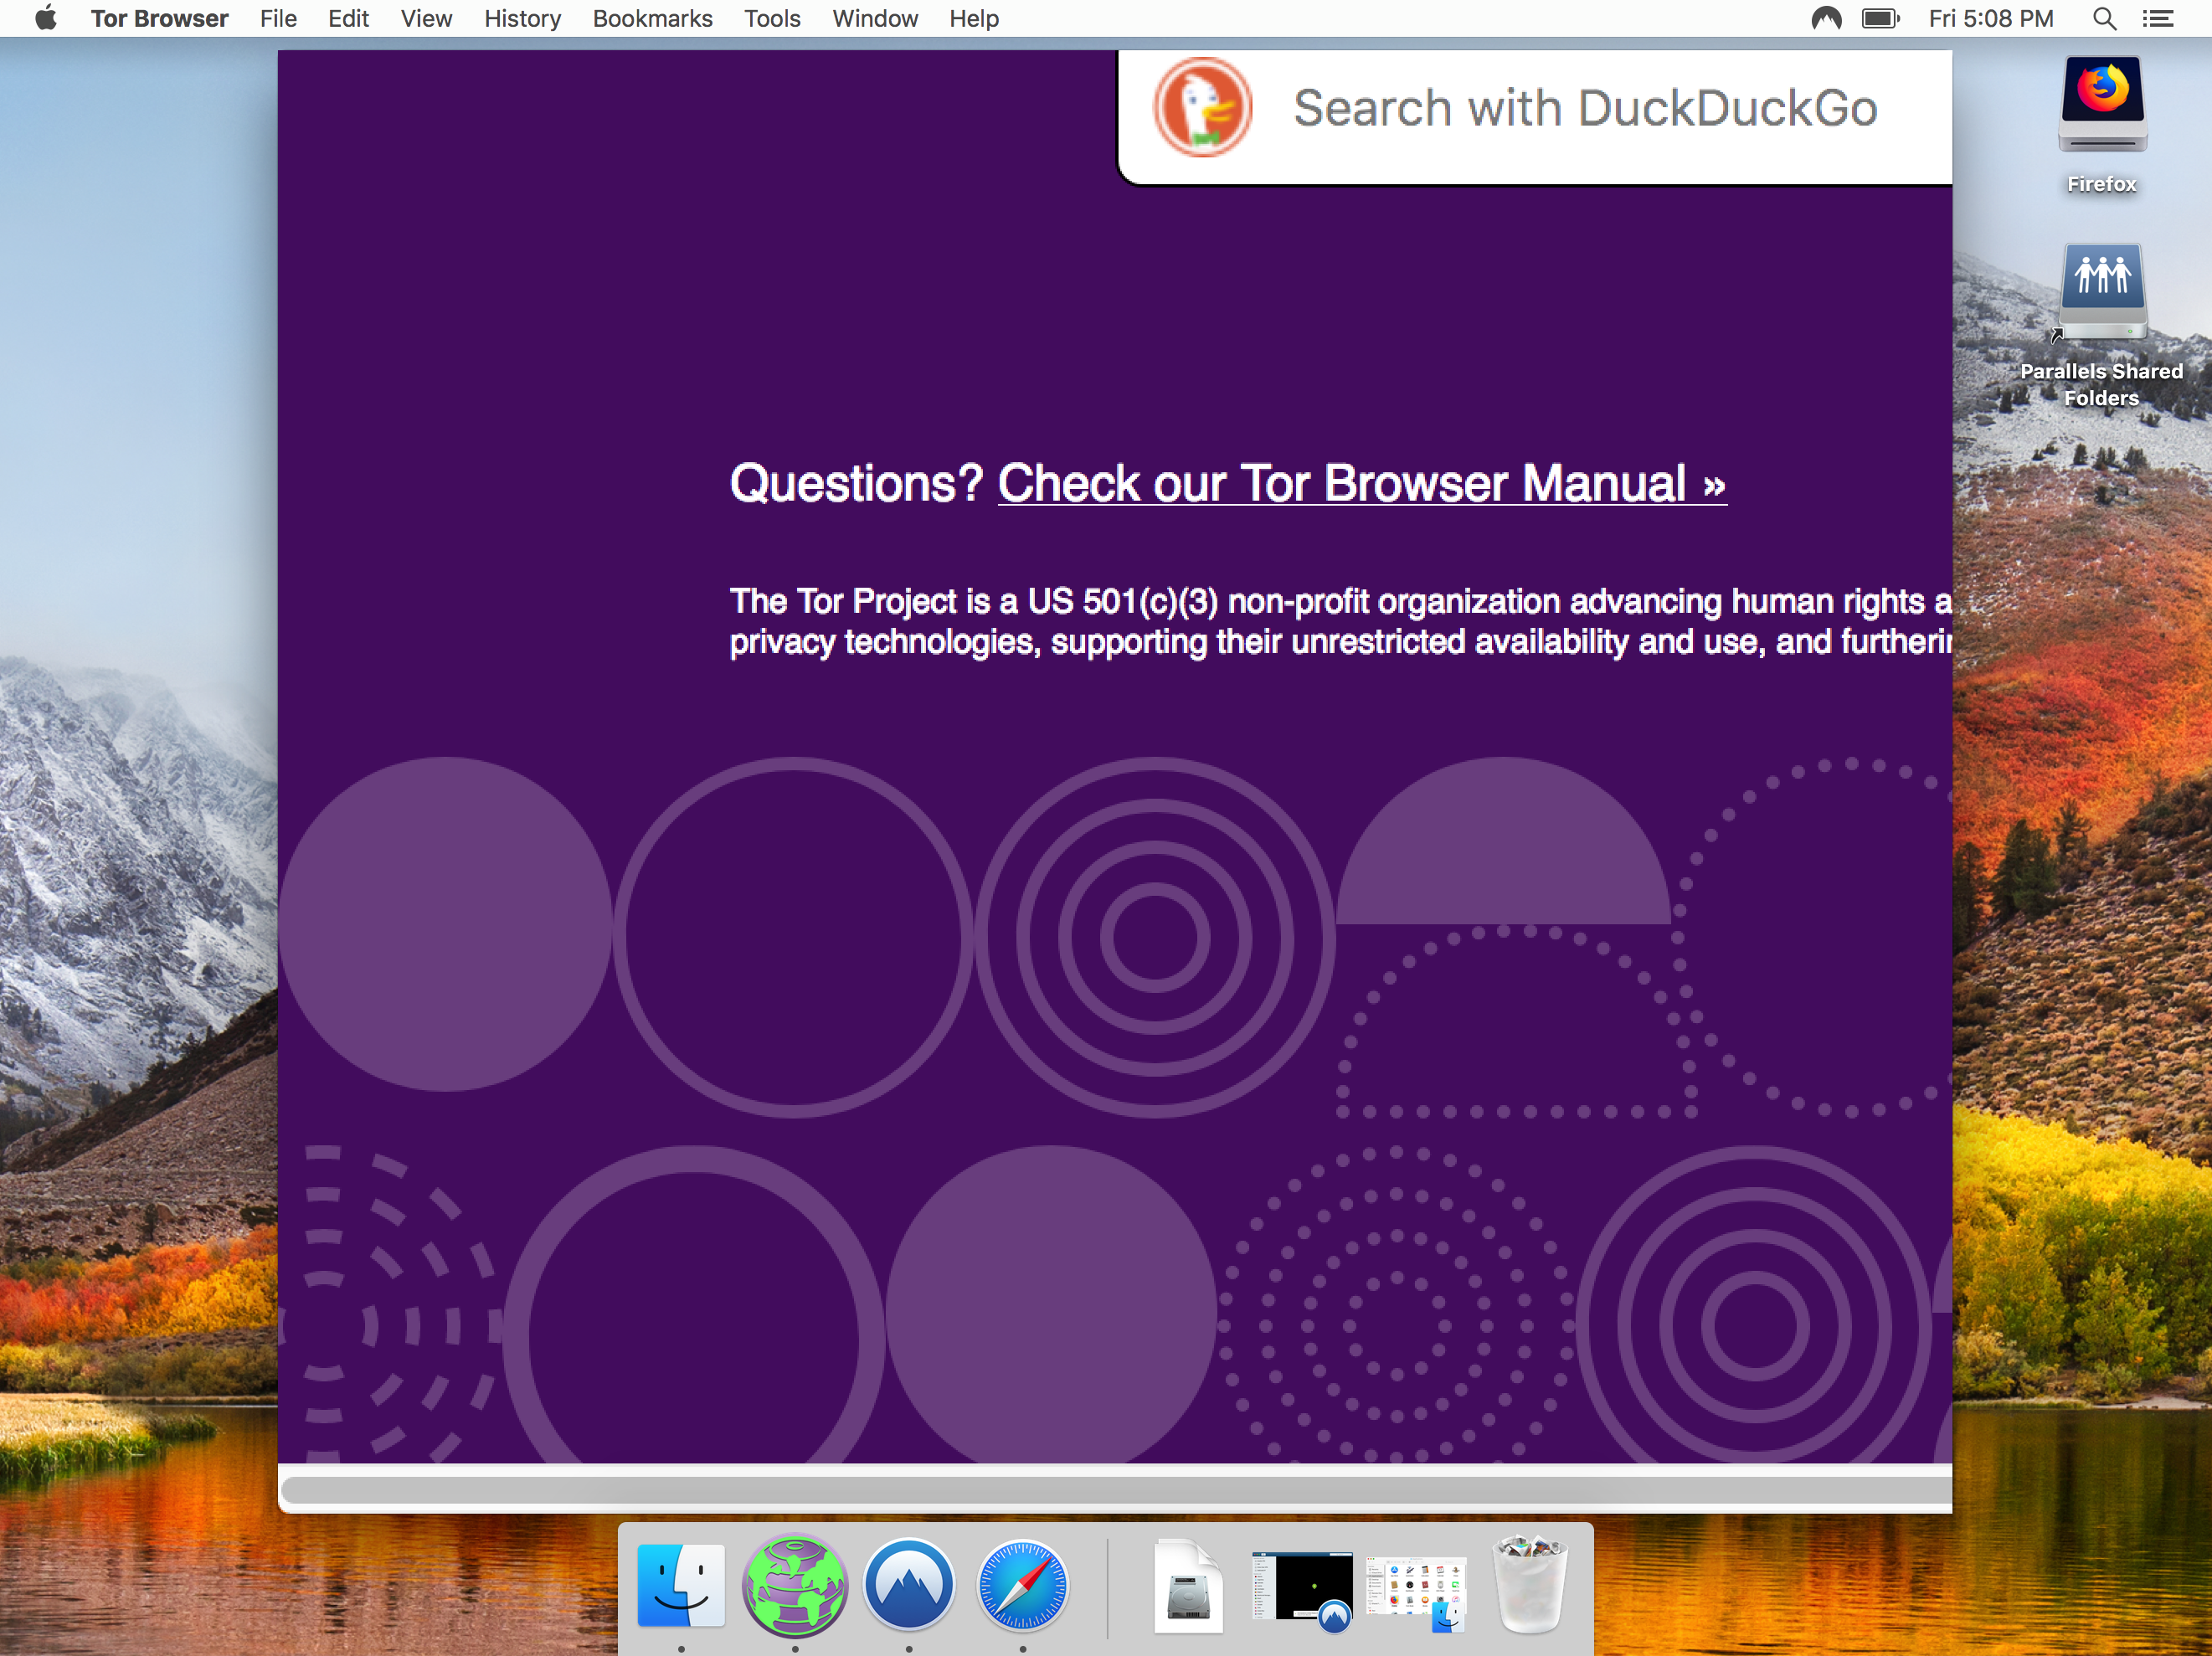Open the Bookmarks menu
Screen dimensions: 2212x1656
(x=652, y=18)
